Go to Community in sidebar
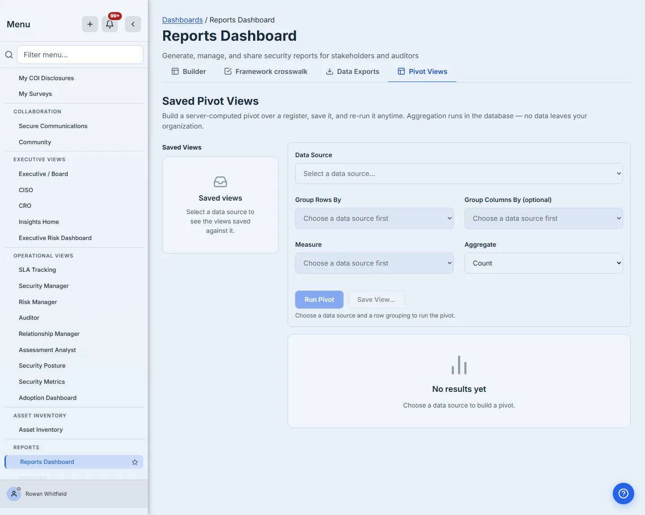 (35, 142)
